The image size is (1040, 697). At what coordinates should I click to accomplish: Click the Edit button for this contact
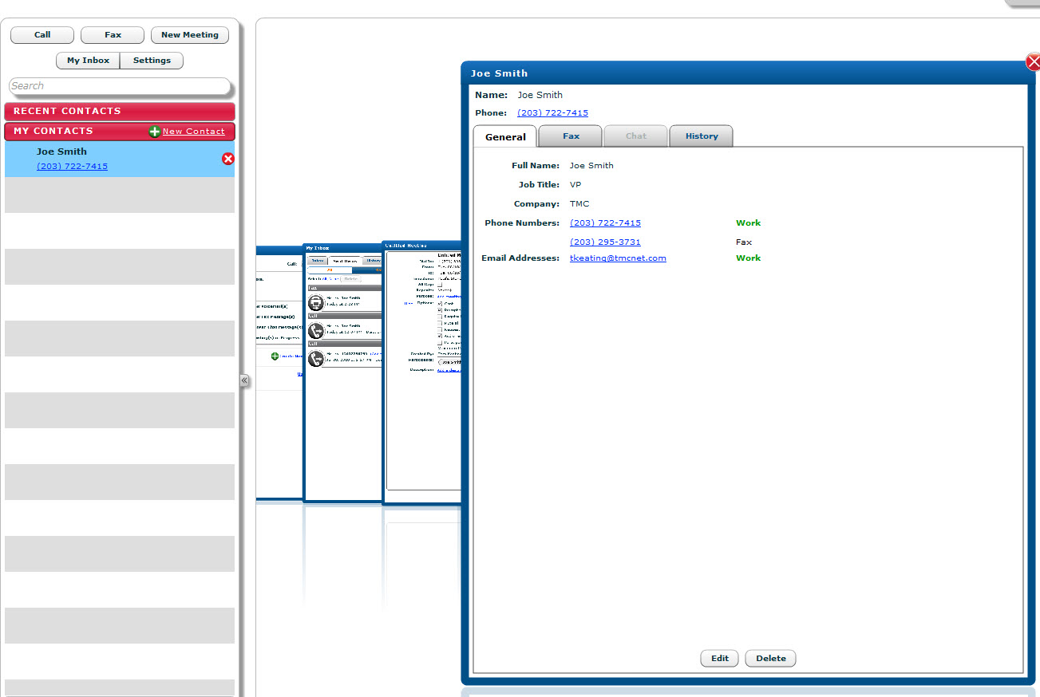click(x=719, y=659)
